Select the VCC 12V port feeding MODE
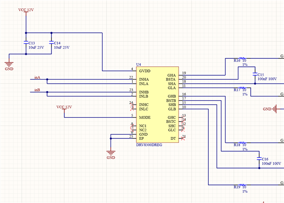Viewport: 284px width, 203px height. click(x=64, y=108)
